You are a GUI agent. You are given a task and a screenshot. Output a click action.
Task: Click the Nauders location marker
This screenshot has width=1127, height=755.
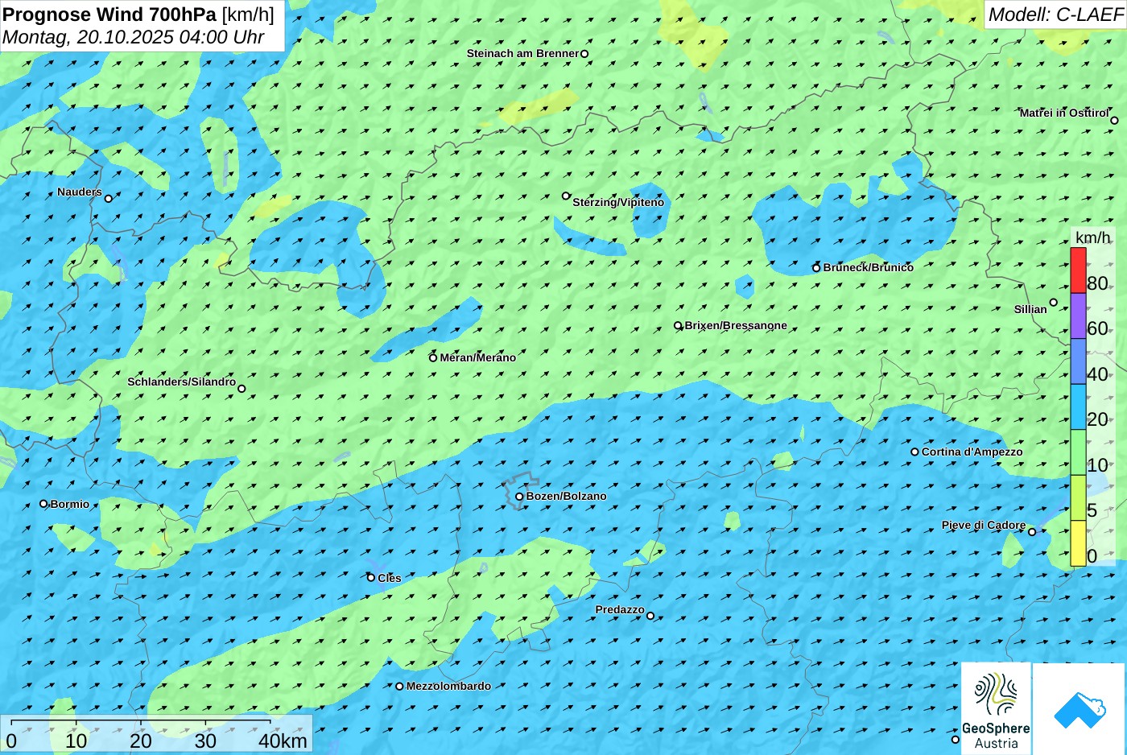point(109,199)
